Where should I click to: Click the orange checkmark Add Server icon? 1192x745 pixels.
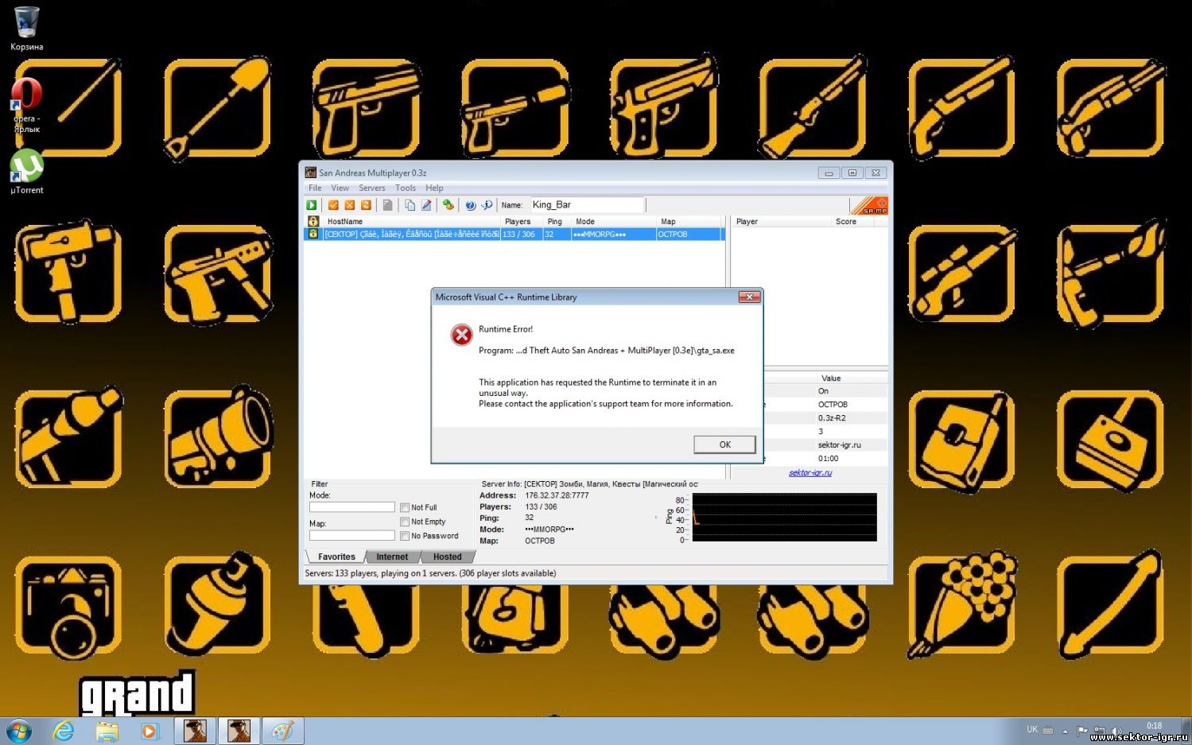pos(333,205)
